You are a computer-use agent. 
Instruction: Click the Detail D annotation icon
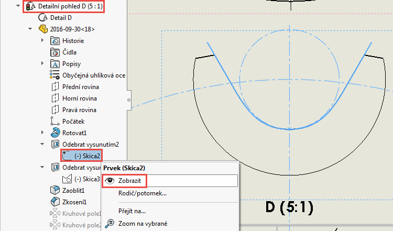pos(43,17)
